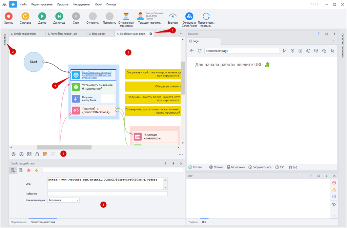Click Открыть в ZennoPoster icon
347x228 pixels.
click(189, 16)
